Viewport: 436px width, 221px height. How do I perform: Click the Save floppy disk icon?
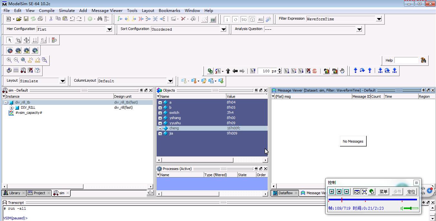(26, 19)
